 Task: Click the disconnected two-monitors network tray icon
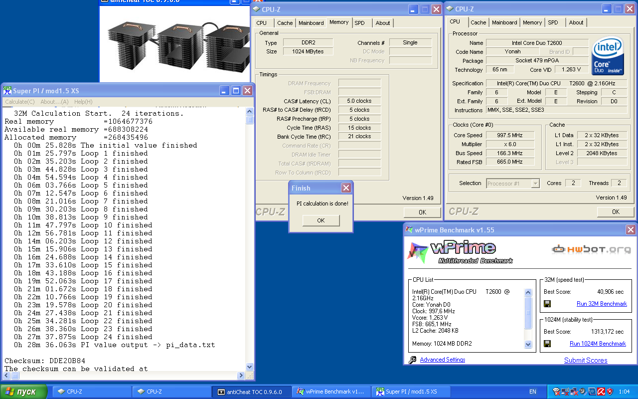coord(574,392)
